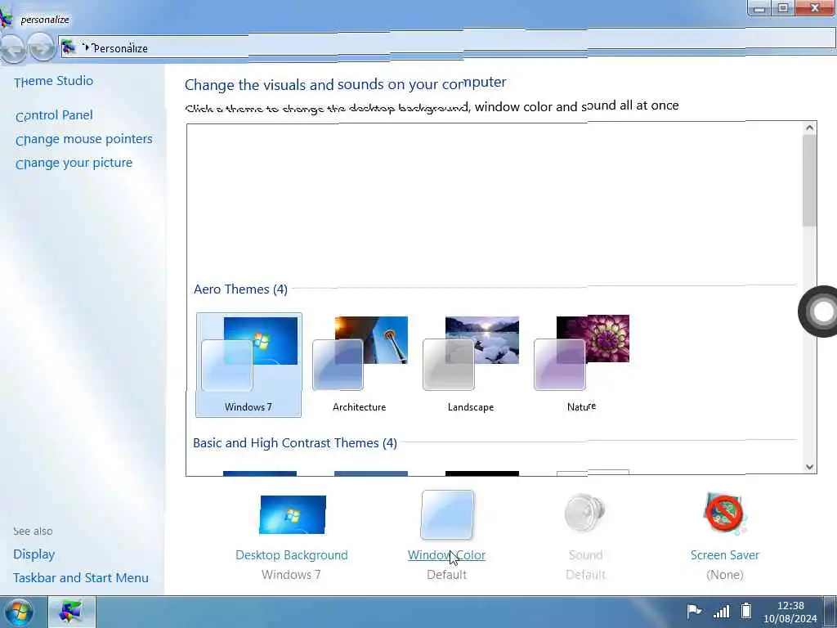Click the theme list scroll down arrow

[809, 467]
